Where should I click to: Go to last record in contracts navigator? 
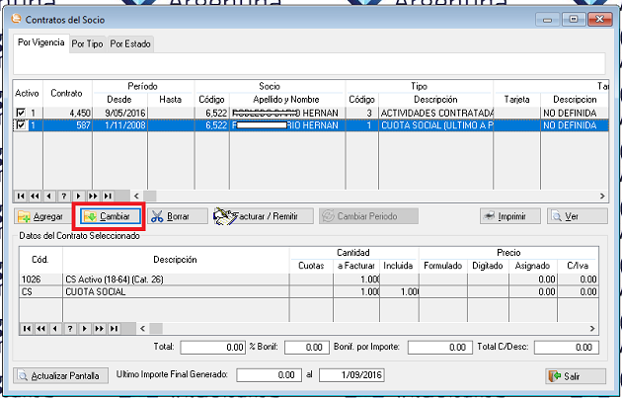pos(108,196)
